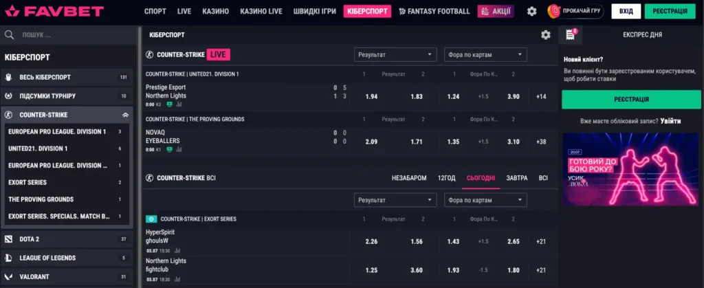Click globe icon beside EXORT SERIES header
The height and width of the screenshot is (288, 704).
pos(151,219)
